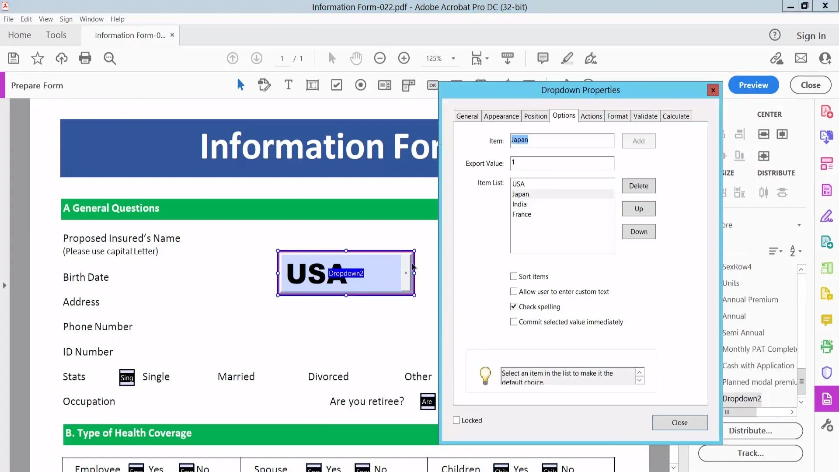Click in the Export Value input field
839x472 pixels.
562,163
